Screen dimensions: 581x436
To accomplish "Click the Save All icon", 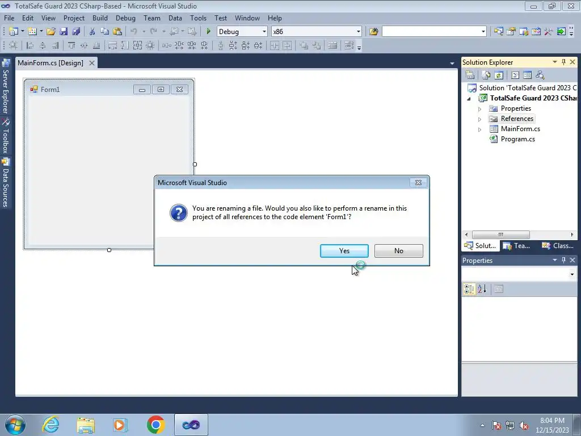I will (x=76, y=32).
